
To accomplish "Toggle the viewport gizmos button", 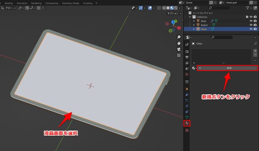I will [x=141, y=8].
